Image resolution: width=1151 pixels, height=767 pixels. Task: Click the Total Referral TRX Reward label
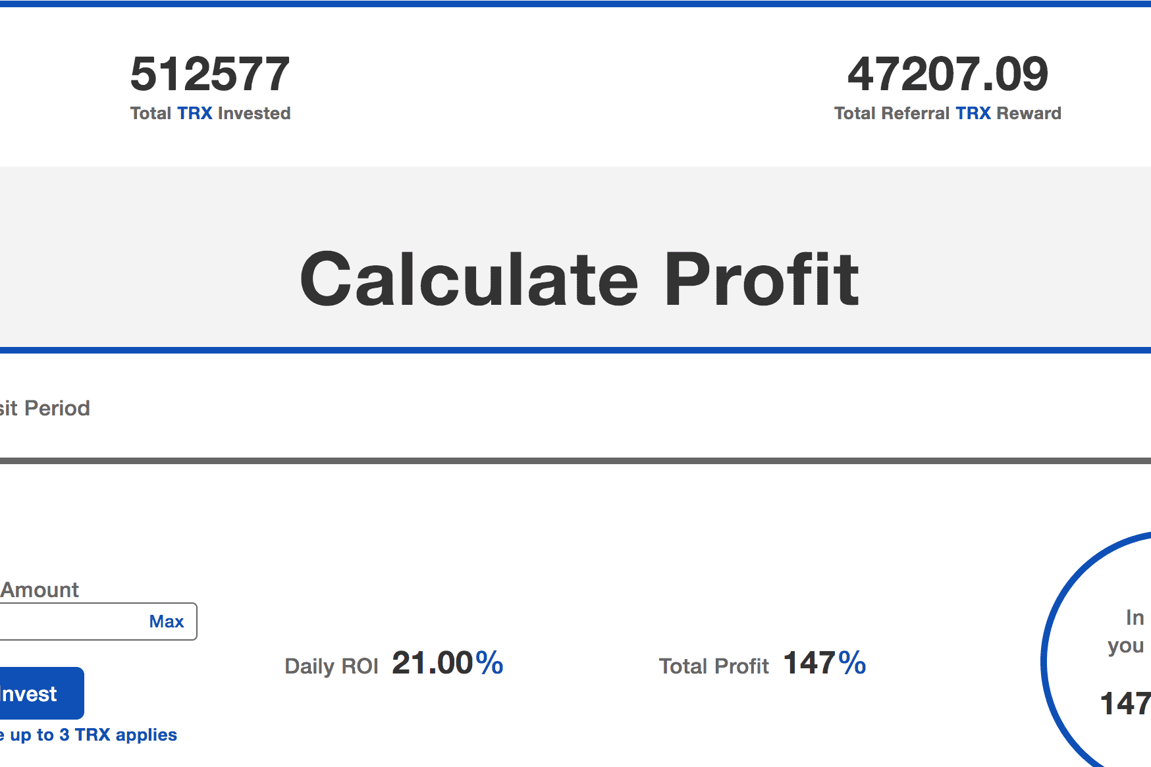coord(947,113)
